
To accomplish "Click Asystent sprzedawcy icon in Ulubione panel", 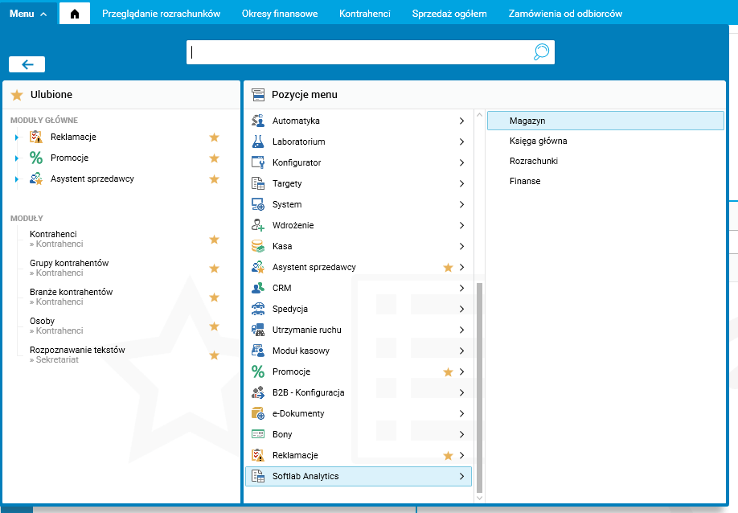I will point(36,179).
